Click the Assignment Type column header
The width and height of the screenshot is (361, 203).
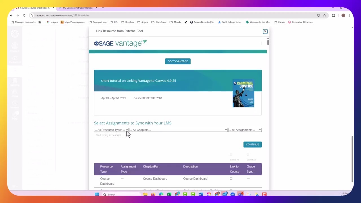coord(128,169)
